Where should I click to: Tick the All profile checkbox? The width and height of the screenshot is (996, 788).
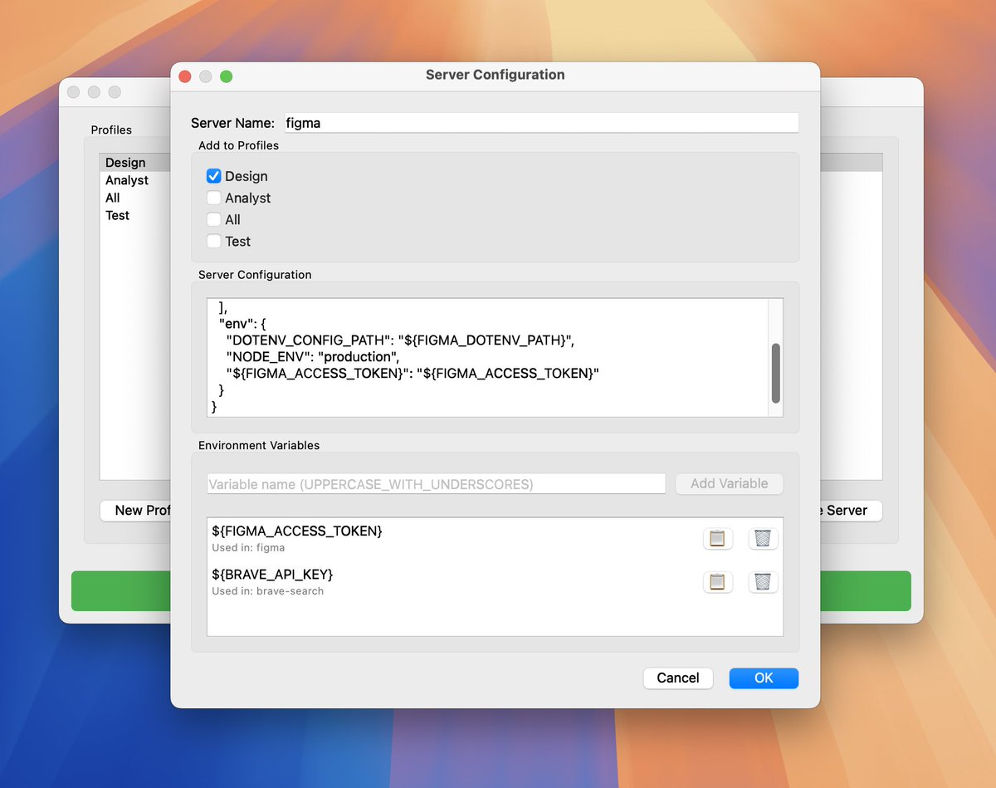click(214, 219)
